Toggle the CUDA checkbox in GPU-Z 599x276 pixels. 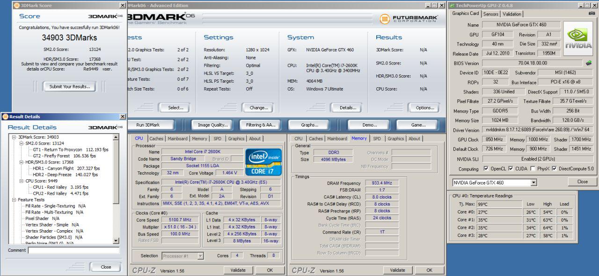[x=511, y=169]
